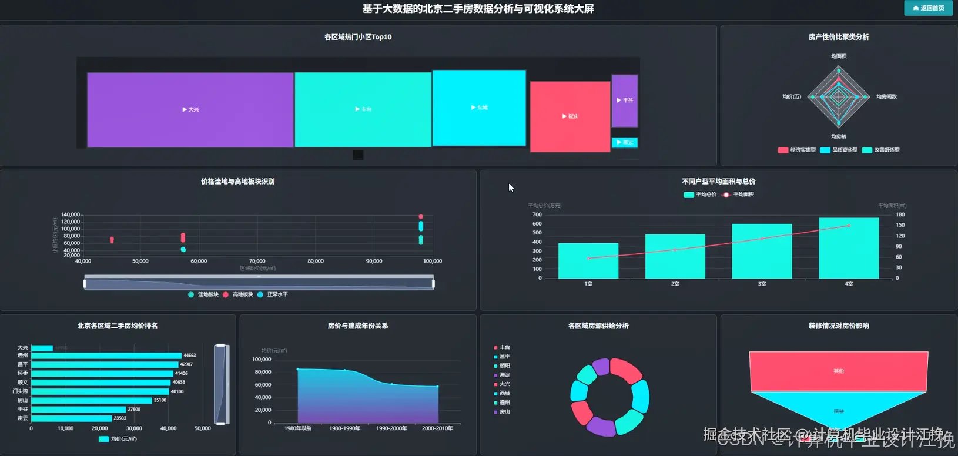
Task: Click the 门头沟 bar valued 40188
Action: pyautogui.click(x=100, y=391)
